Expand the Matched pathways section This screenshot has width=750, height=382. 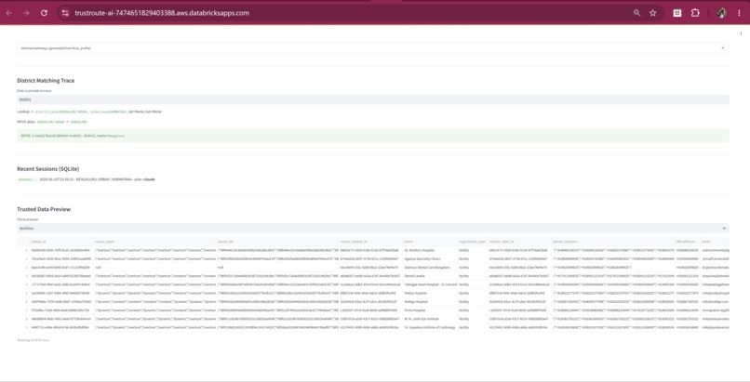pos(373,48)
